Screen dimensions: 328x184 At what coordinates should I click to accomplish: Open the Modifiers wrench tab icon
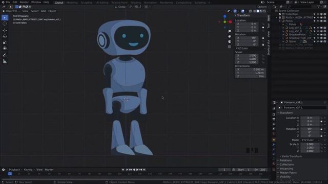pyautogui.click(x=274, y=145)
